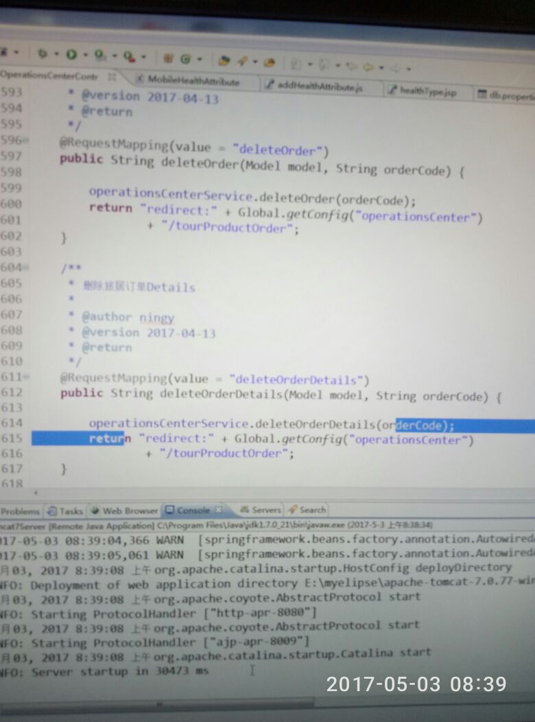535x722 pixels.
Task: Click the yellow back navigation arrow
Action: click(x=368, y=67)
